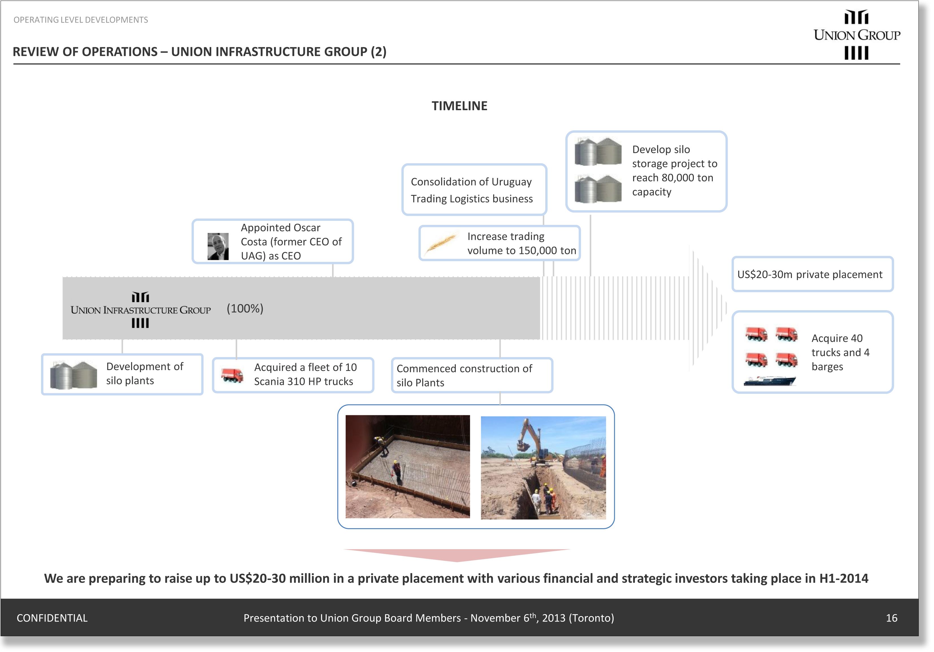Click Consolidation of Uruguay Trading Logistics business

point(472,190)
